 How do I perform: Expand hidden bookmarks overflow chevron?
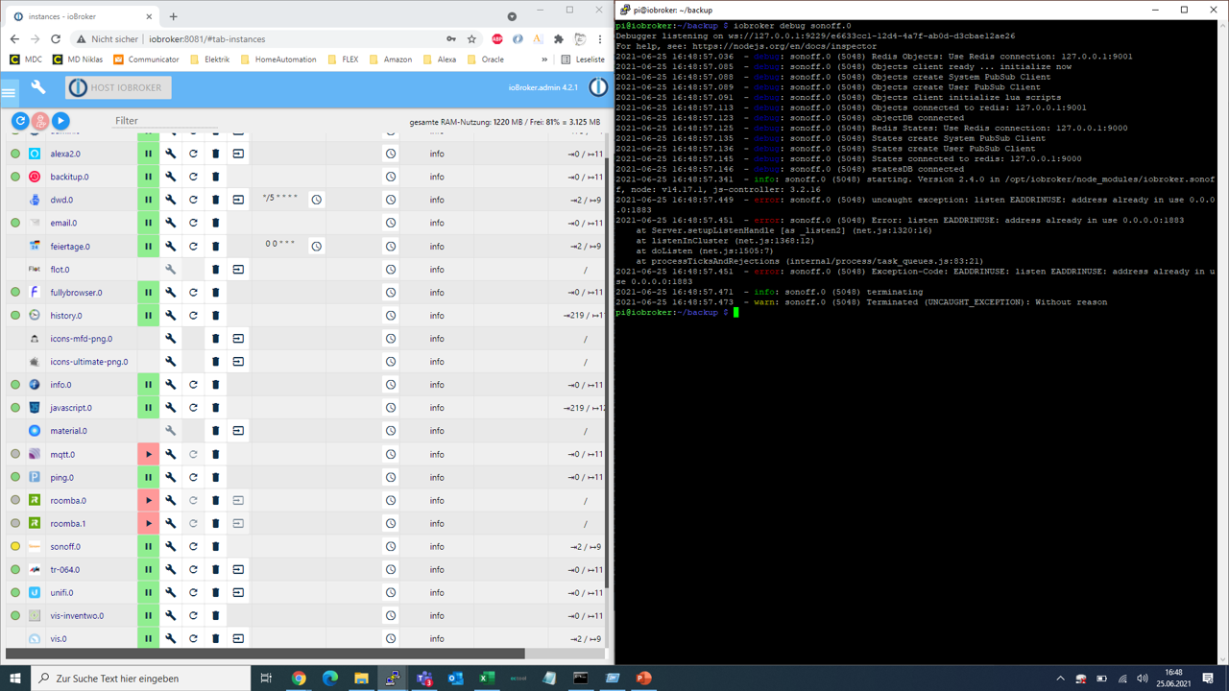[544, 59]
